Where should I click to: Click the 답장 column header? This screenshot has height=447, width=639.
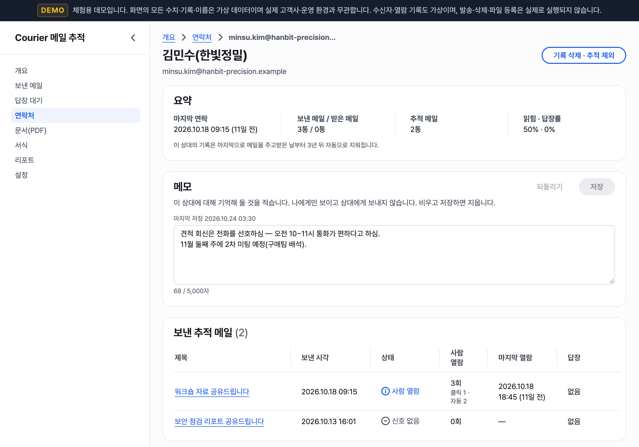[x=574, y=358]
